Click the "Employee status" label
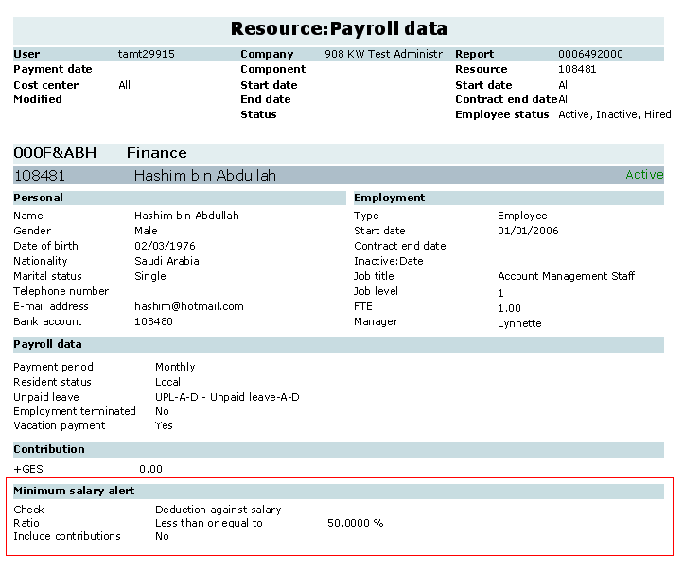 tap(501, 114)
